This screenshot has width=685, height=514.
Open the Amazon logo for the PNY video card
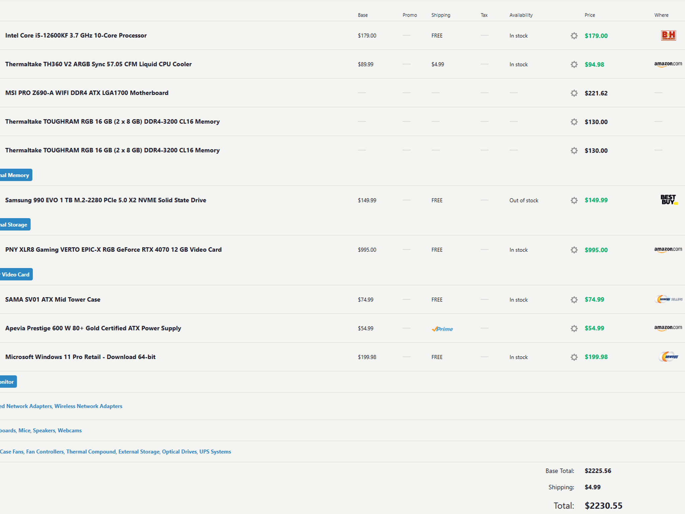tap(668, 250)
